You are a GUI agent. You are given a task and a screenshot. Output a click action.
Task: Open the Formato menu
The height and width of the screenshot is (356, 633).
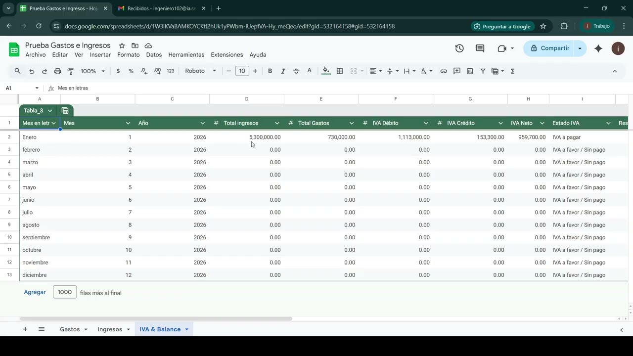pos(129,55)
